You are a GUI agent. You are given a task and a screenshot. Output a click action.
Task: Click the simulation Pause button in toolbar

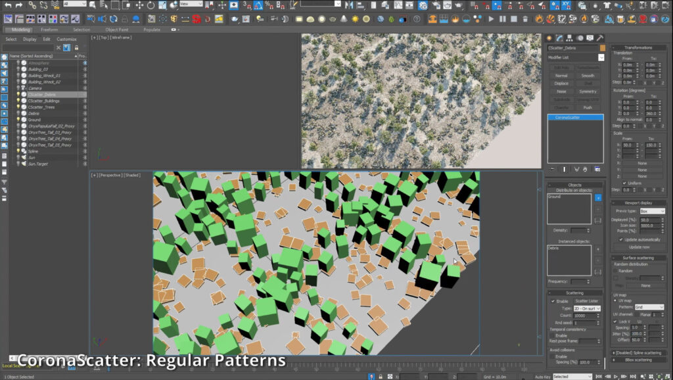click(503, 19)
